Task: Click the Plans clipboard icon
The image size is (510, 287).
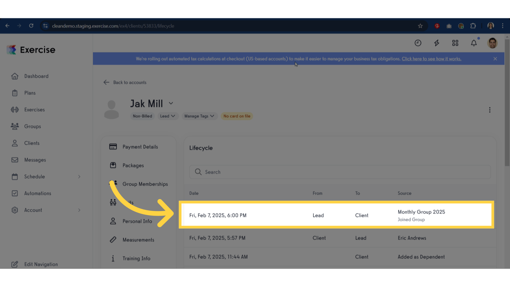Action: point(15,93)
